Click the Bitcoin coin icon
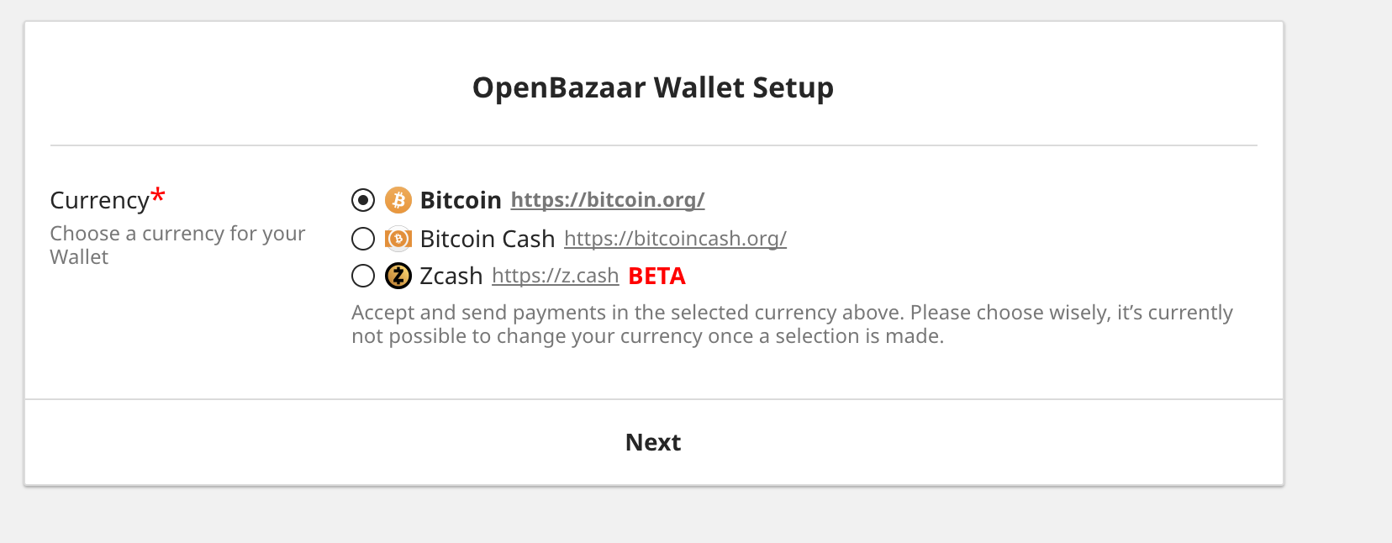Viewport: 1392px width, 543px height. click(x=399, y=200)
